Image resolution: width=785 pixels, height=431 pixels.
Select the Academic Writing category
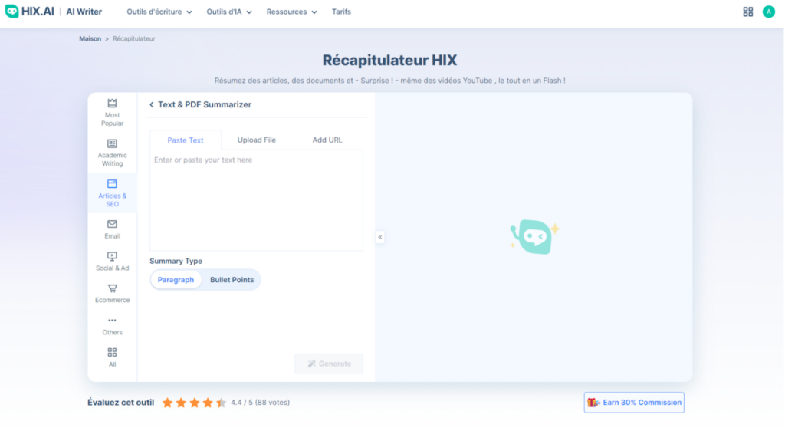(112, 153)
